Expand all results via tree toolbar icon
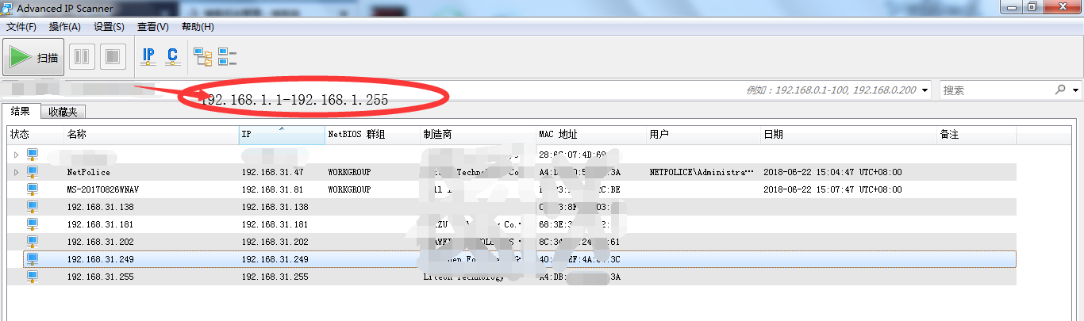1084x321 pixels. pyautogui.click(x=204, y=57)
